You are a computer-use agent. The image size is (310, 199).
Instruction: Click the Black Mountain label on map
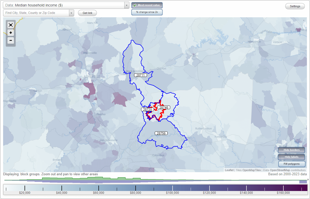[x=135, y=71]
